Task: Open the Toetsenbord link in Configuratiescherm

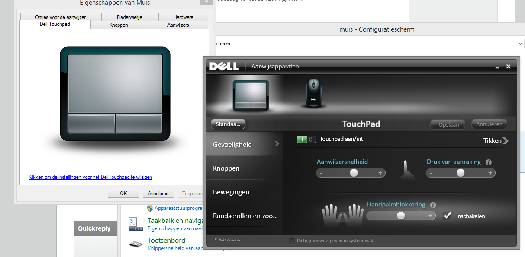Action: (x=166, y=241)
